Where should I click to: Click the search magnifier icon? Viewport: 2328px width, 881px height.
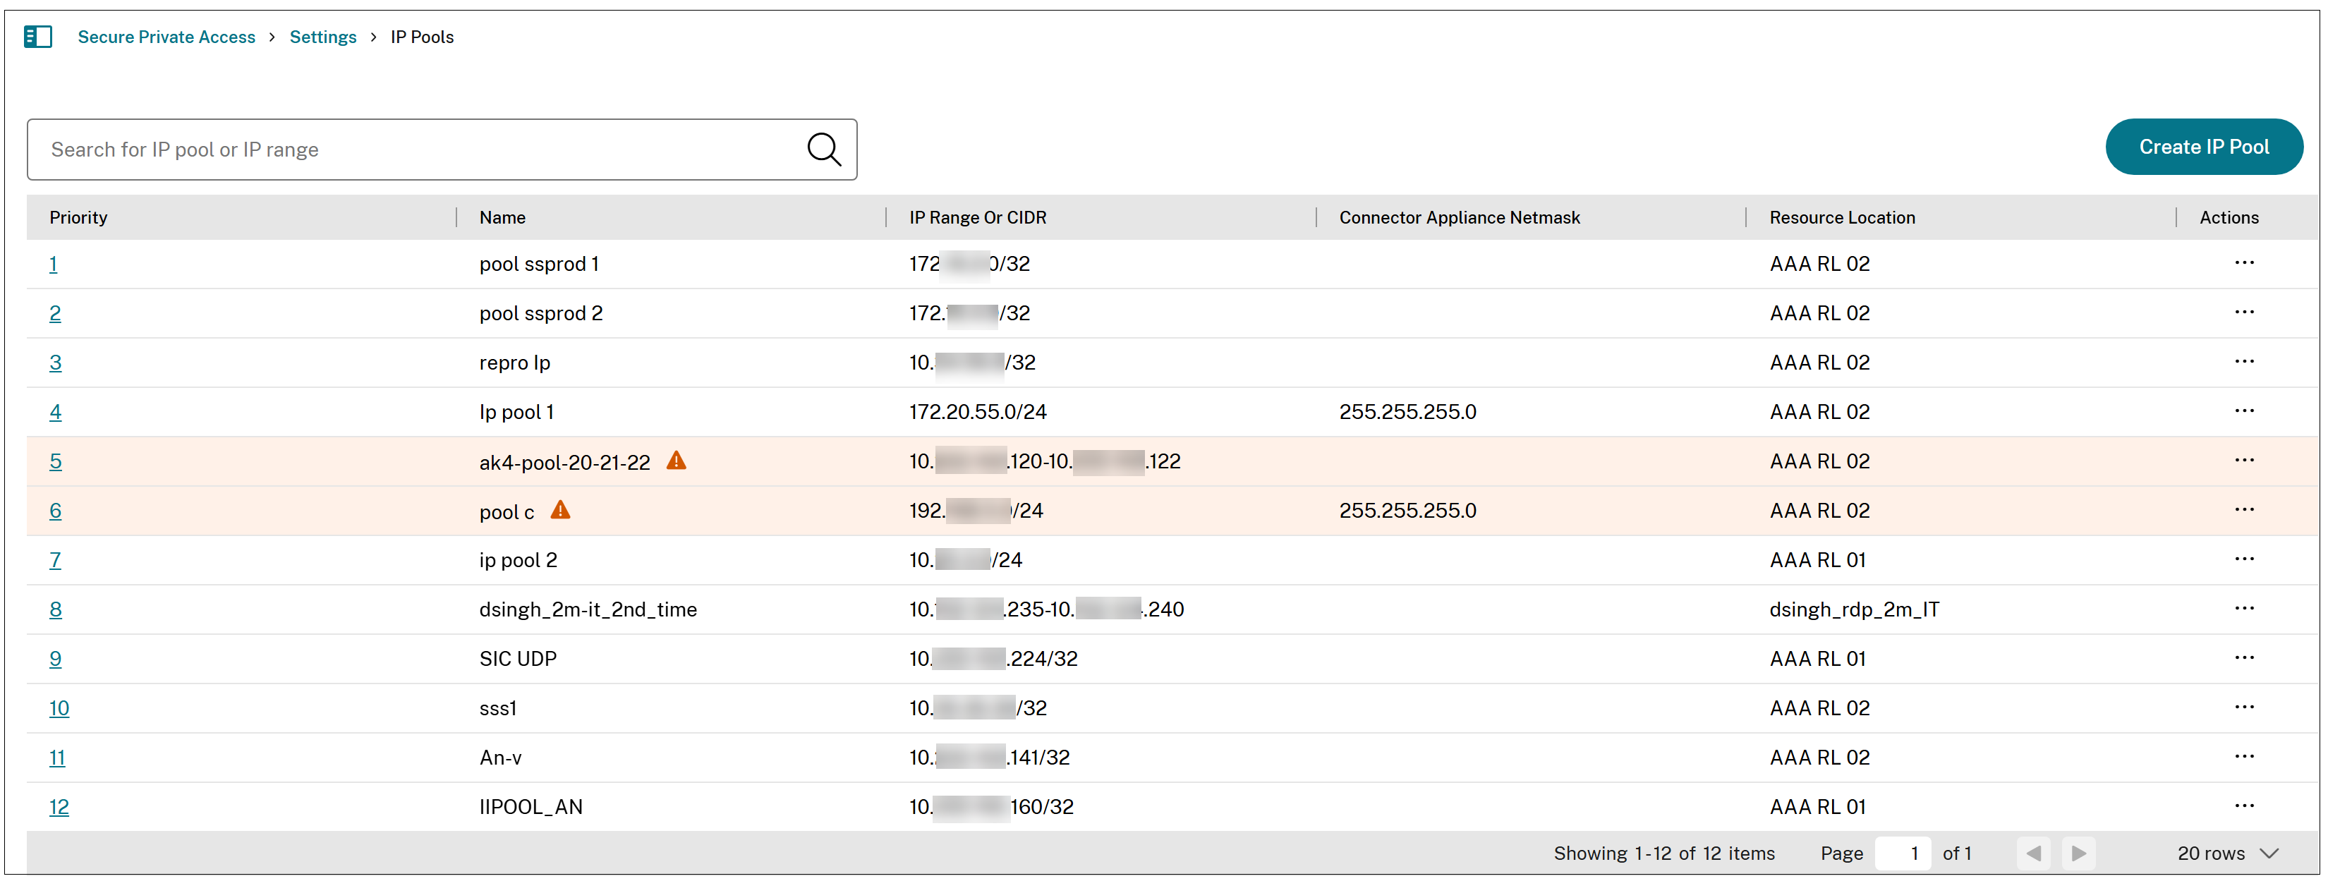click(823, 149)
